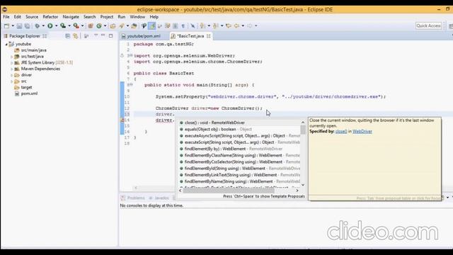The image size is (453, 255).
Task: Click Collapse All in Package Explorer
Action: [68, 36]
